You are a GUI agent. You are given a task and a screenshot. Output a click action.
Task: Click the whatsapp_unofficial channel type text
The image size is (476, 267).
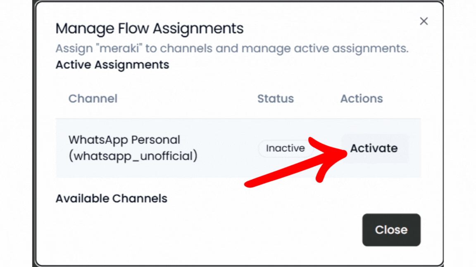[133, 156]
